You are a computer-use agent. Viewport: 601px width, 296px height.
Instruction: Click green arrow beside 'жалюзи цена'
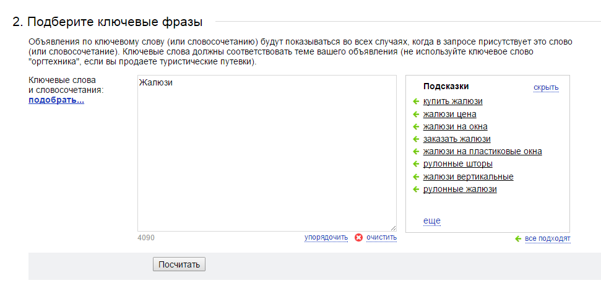pos(417,115)
